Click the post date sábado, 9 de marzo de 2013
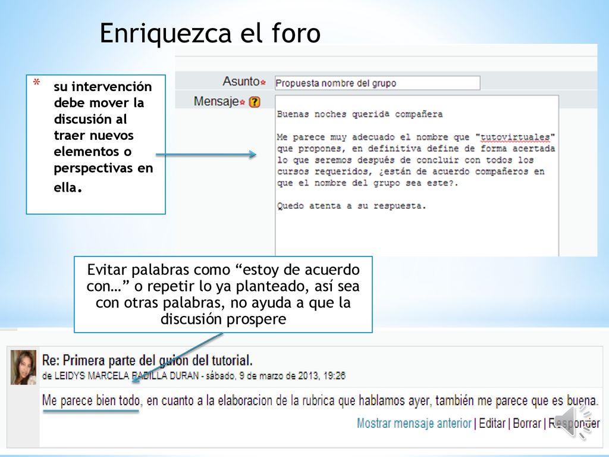609x457 pixels. pos(262,376)
